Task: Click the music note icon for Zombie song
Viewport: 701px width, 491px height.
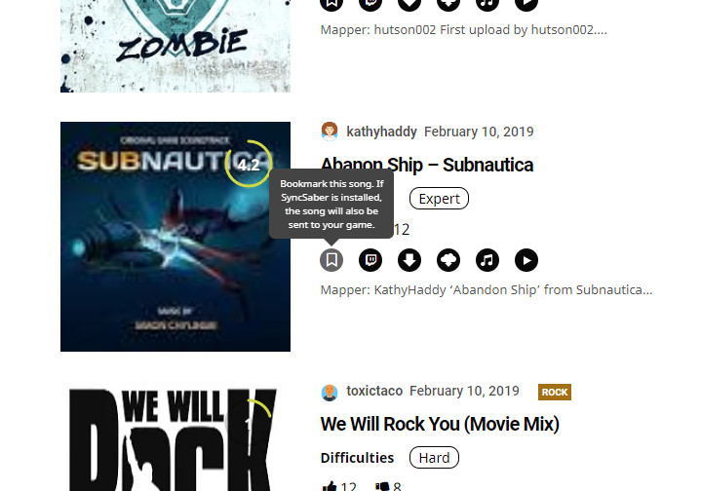Action: [x=487, y=4]
